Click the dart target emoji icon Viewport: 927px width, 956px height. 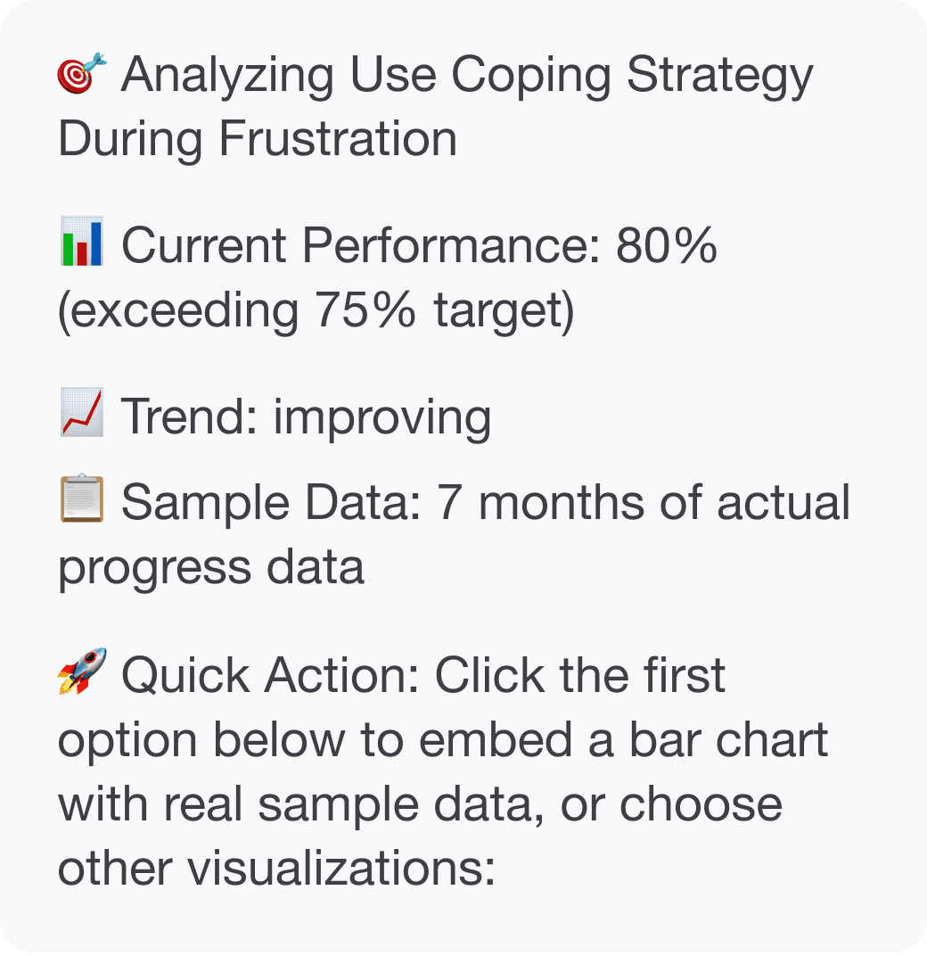pos(82,74)
